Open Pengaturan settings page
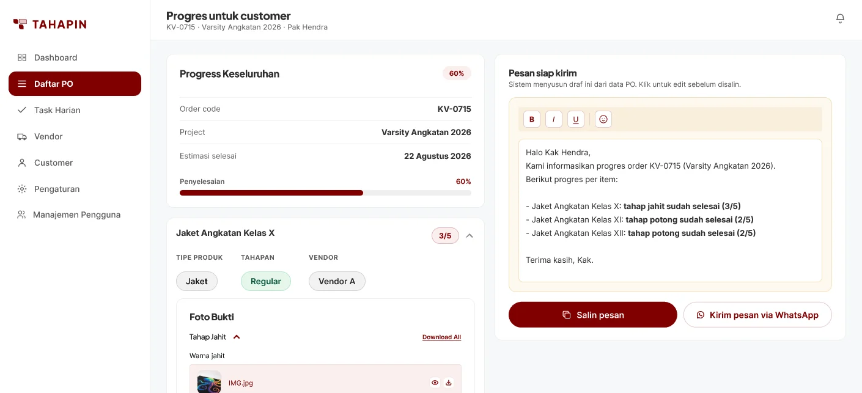 [x=75, y=189]
